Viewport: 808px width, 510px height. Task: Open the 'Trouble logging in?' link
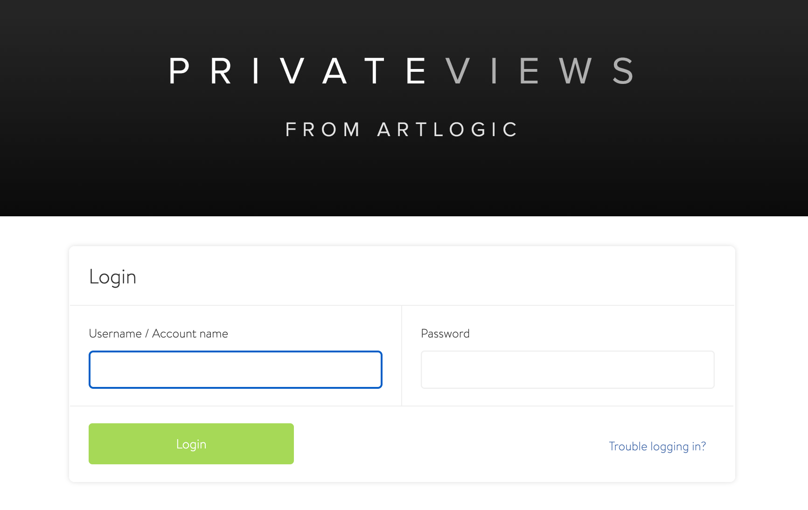point(657,447)
